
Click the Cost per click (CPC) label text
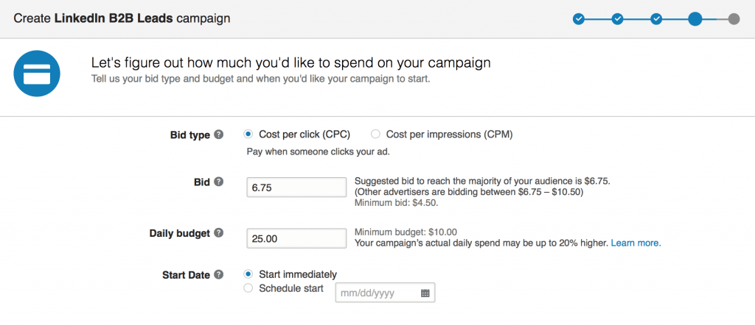pos(305,135)
